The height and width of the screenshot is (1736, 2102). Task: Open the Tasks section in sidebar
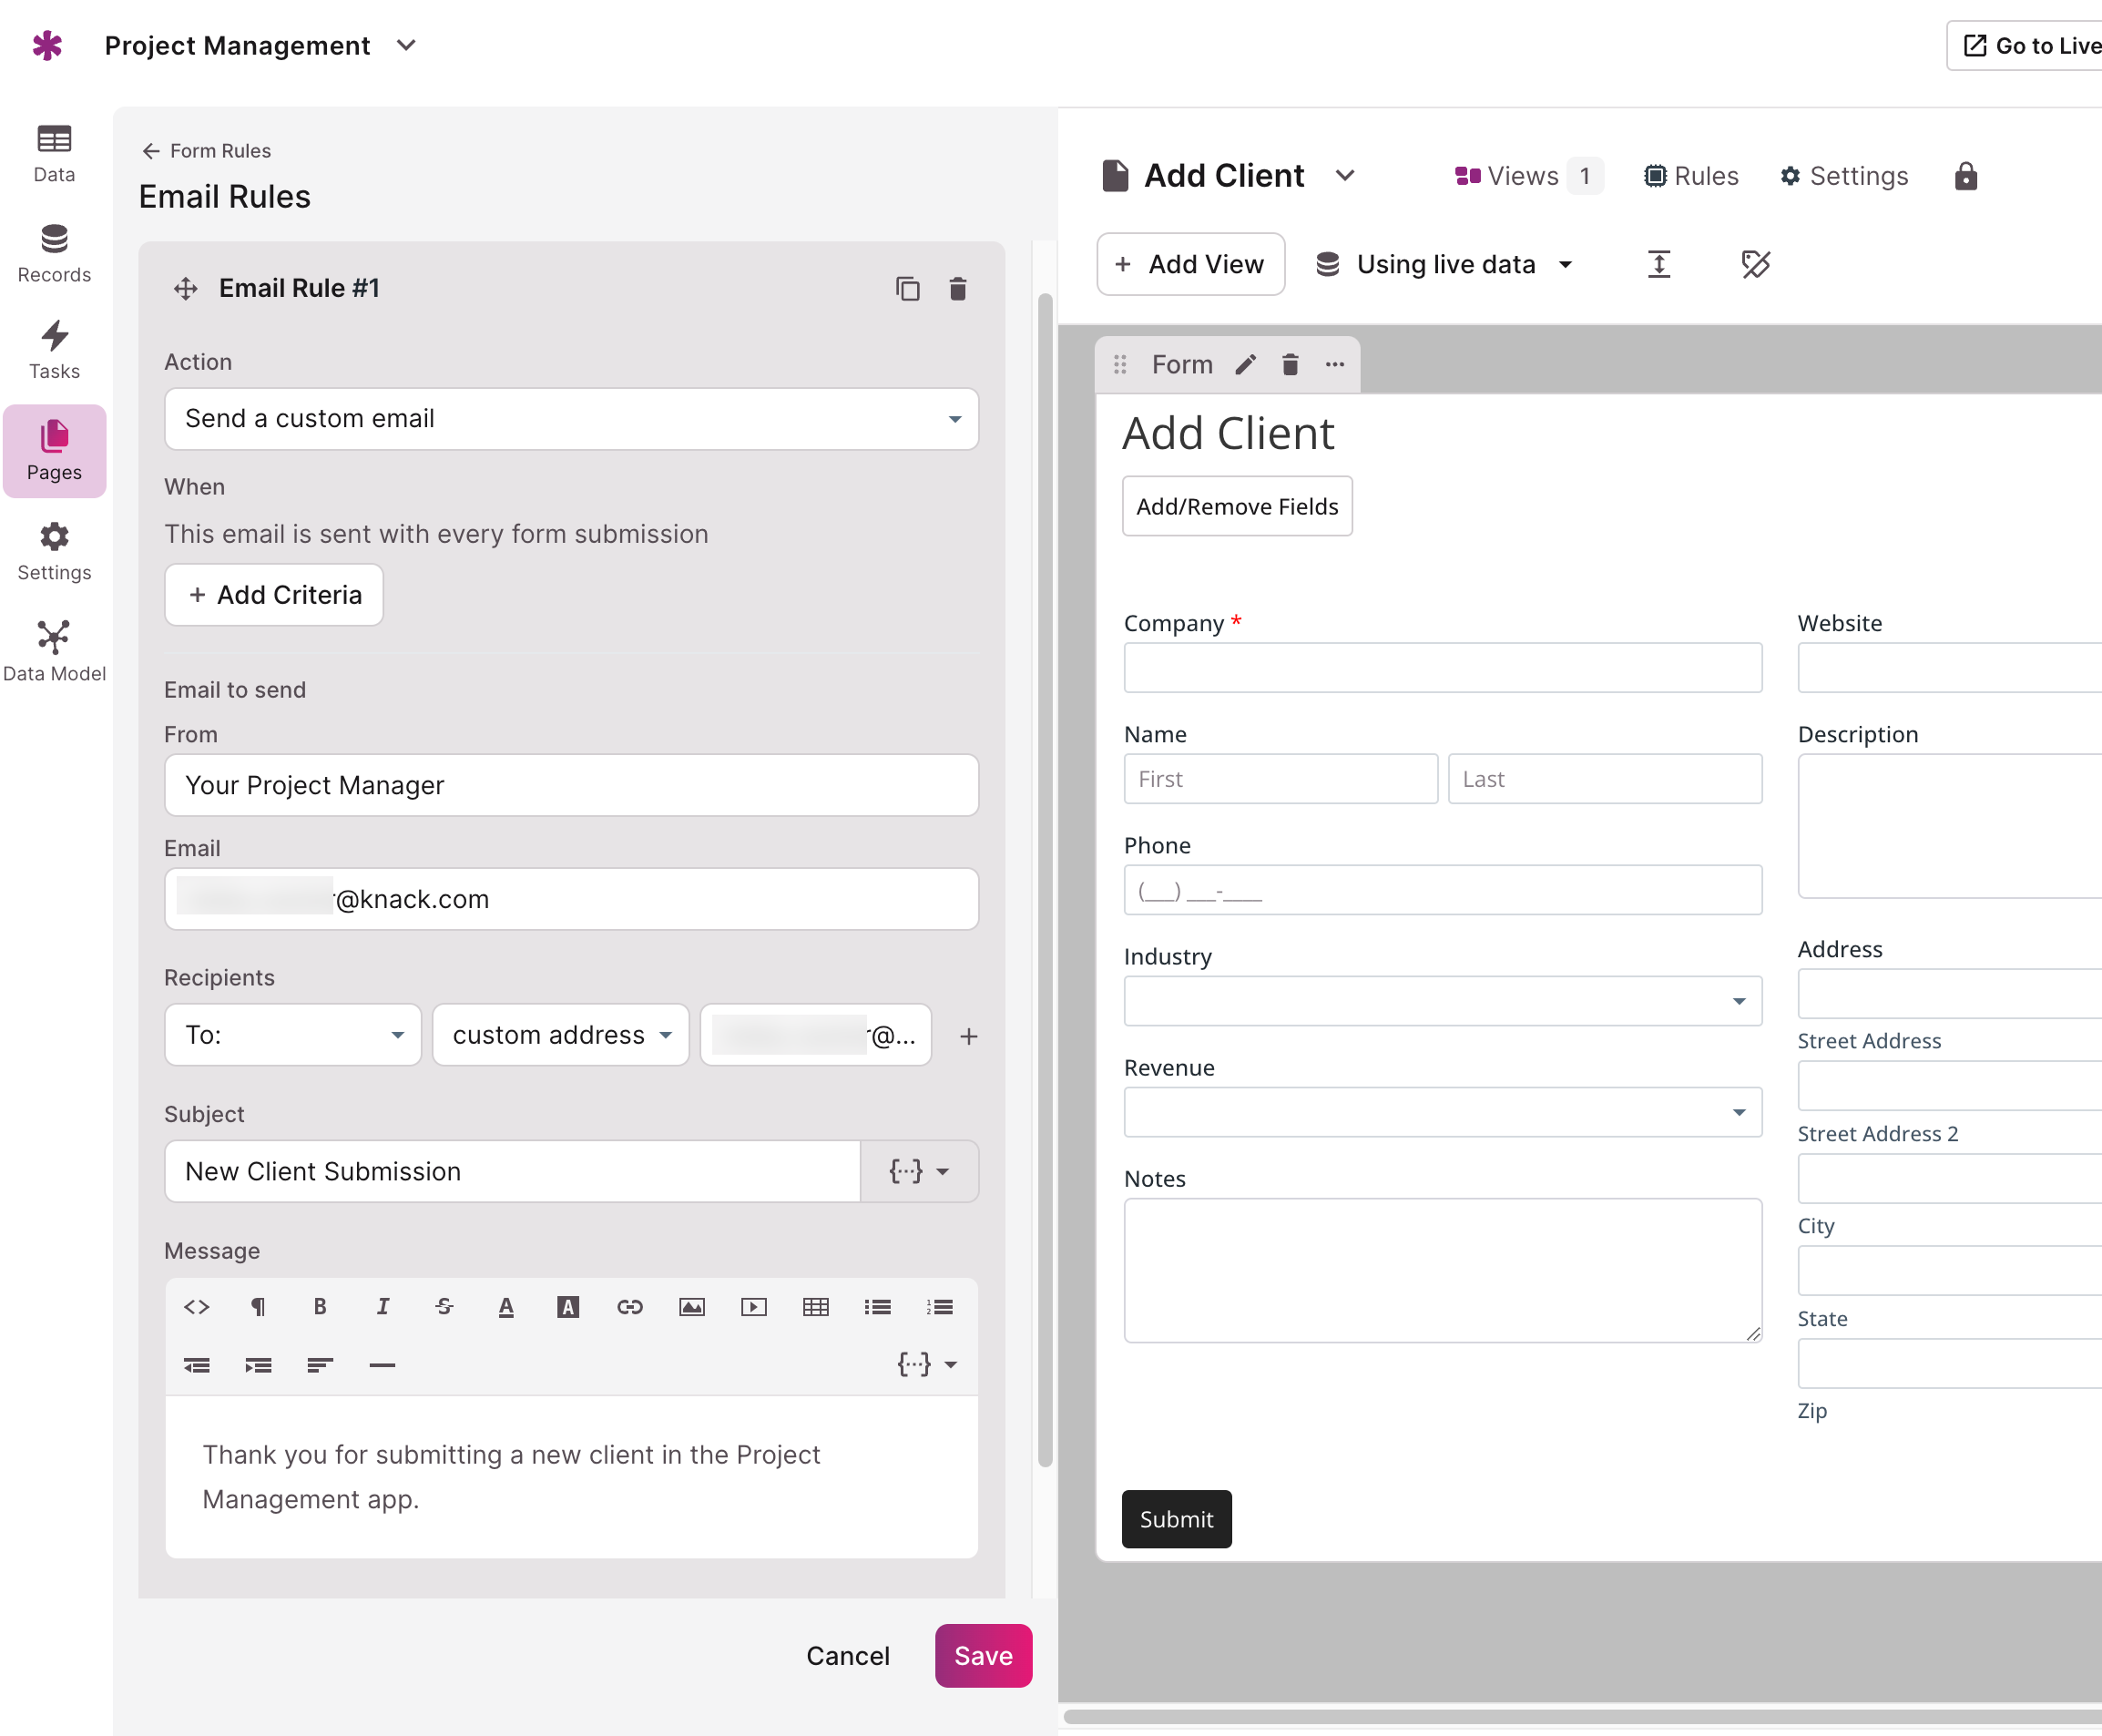(54, 351)
